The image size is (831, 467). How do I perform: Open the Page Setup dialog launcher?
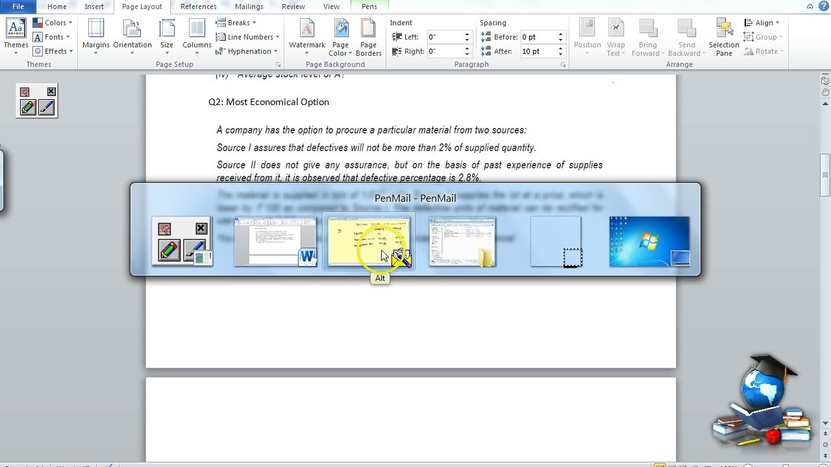(x=279, y=65)
